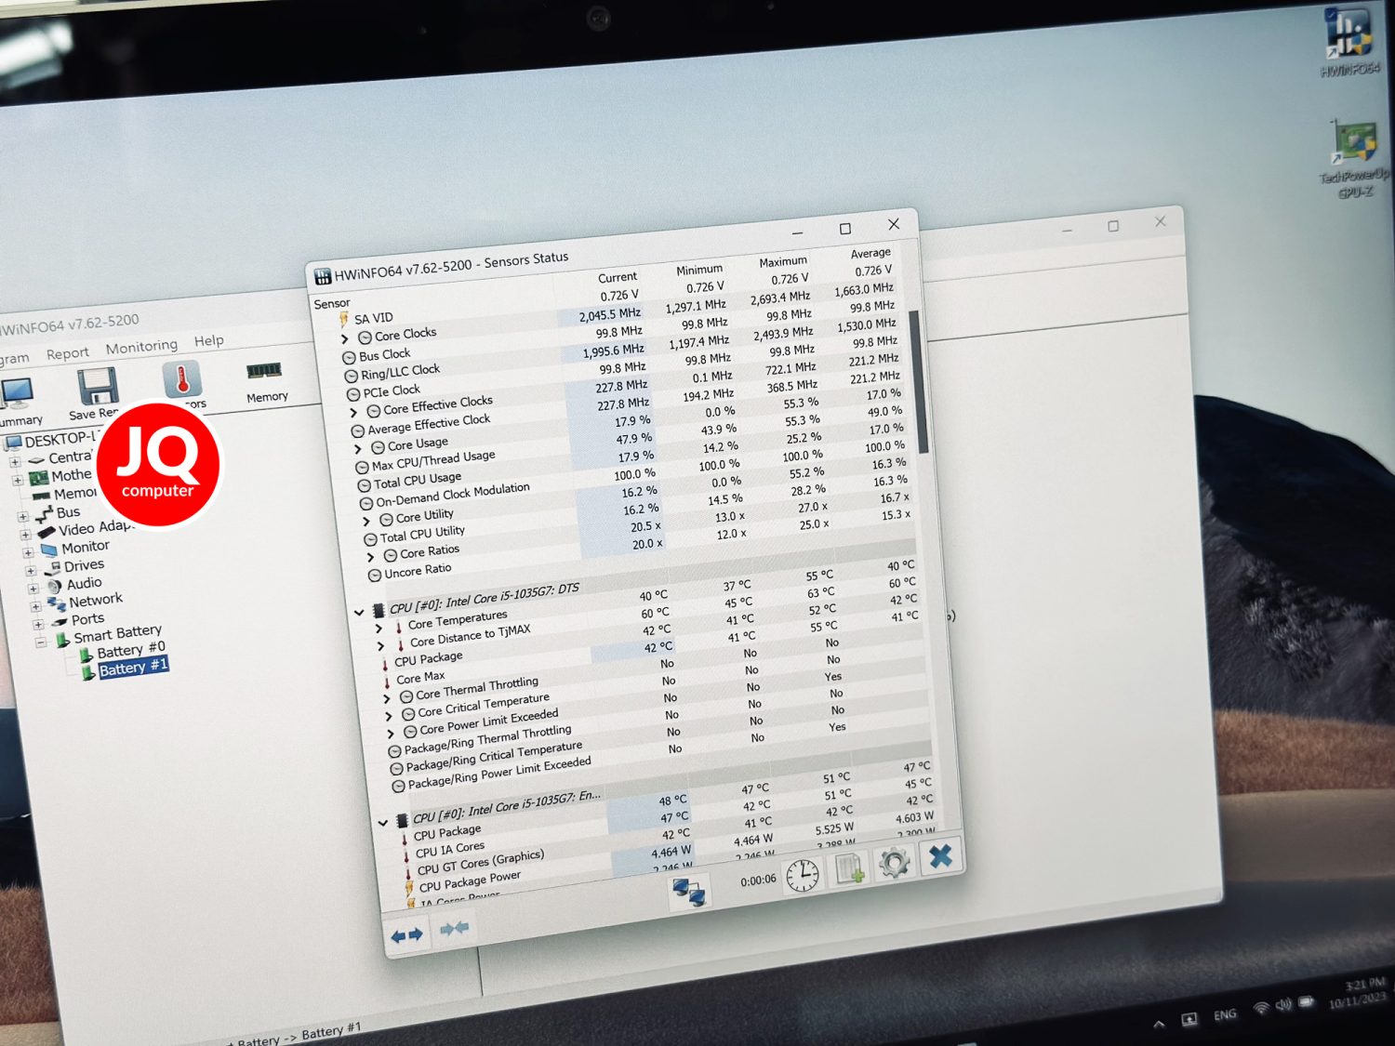Click the Minimum column header

tap(699, 270)
